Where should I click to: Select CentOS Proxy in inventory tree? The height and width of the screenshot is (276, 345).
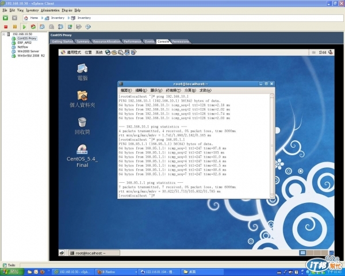click(x=27, y=39)
